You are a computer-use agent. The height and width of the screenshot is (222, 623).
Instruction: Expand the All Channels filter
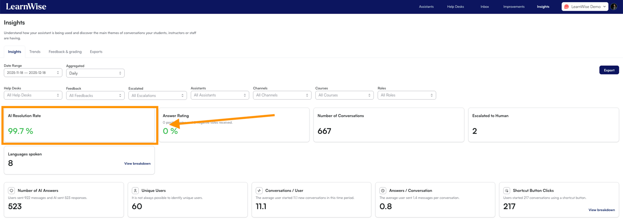pos(282,95)
